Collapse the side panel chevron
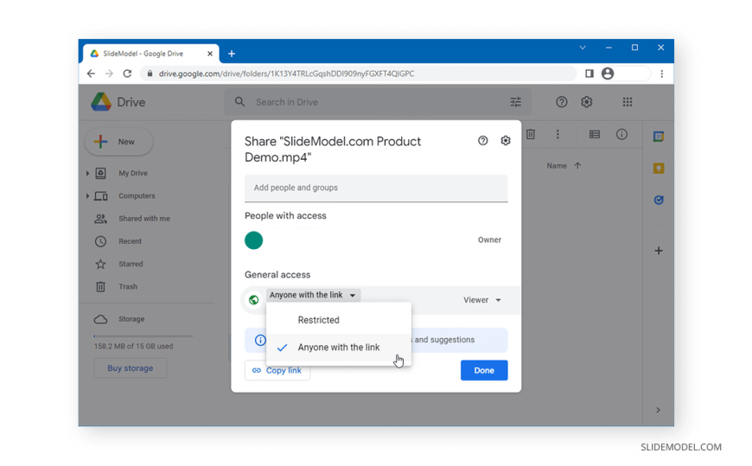This screenshot has width=752, height=466. click(x=658, y=410)
